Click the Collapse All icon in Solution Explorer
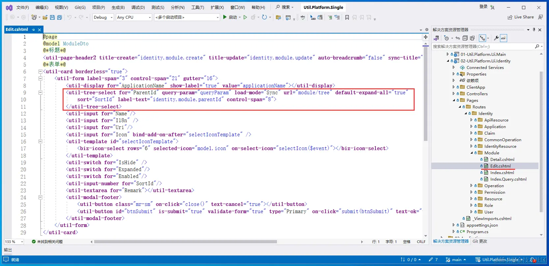Screen dimensions: 549x266 (465, 38)
